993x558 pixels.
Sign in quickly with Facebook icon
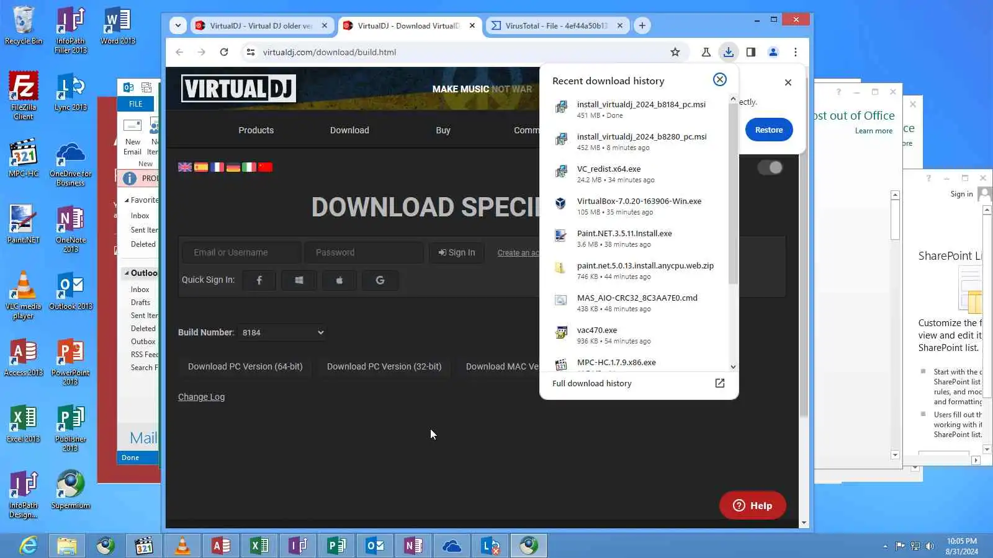tap(259, 280)
